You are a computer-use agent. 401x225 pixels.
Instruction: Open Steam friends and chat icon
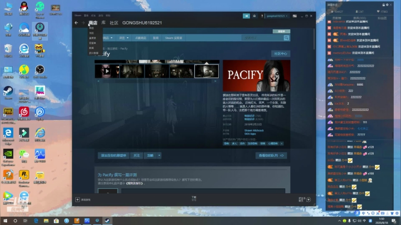tap(309, 200)
